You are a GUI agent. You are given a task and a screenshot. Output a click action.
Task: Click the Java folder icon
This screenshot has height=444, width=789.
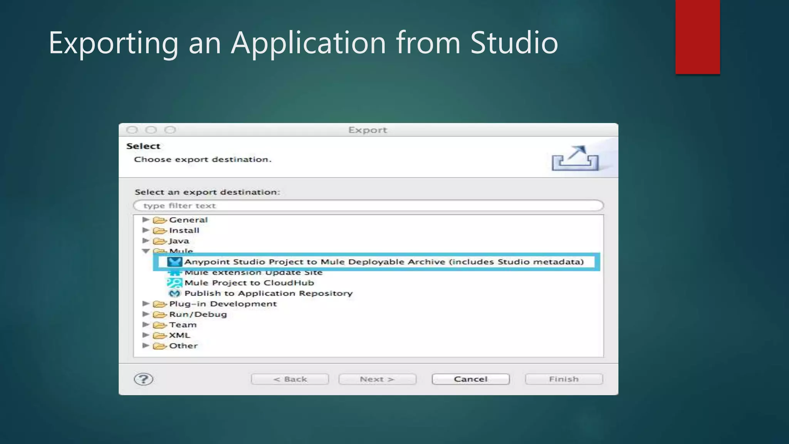[159, 241]
